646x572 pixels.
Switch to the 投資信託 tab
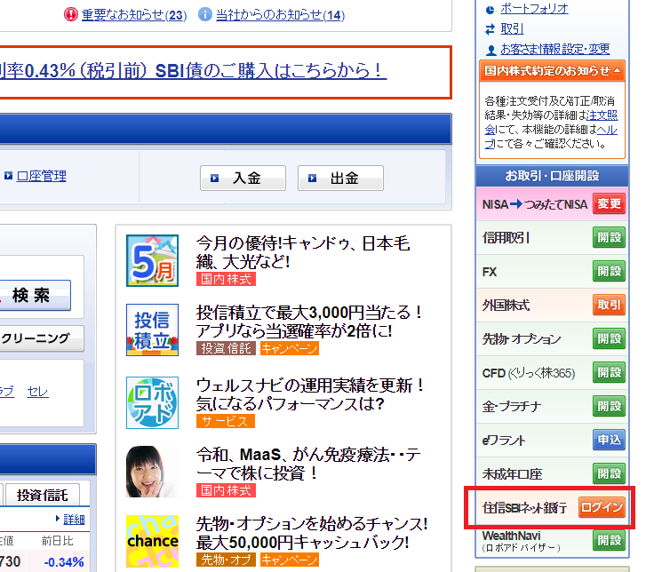(42, 495)
